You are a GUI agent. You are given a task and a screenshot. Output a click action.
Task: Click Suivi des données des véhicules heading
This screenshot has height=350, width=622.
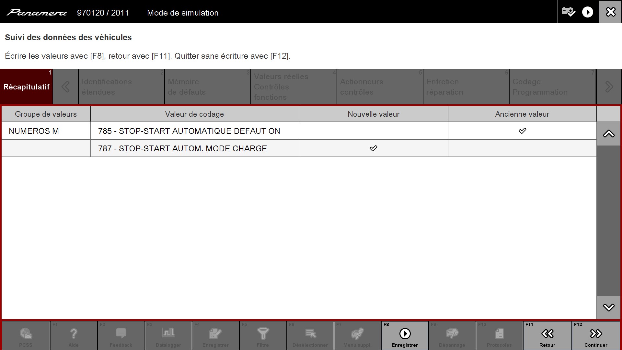pos(68,37)
